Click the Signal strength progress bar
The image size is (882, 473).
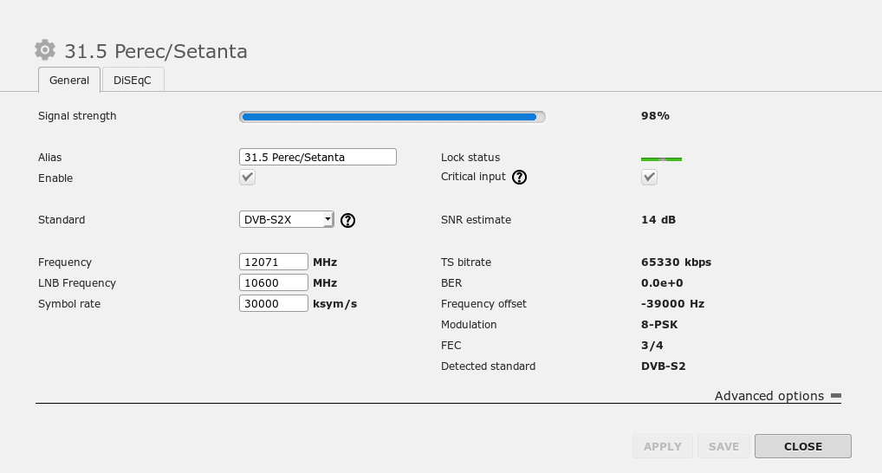click(392, 117)
